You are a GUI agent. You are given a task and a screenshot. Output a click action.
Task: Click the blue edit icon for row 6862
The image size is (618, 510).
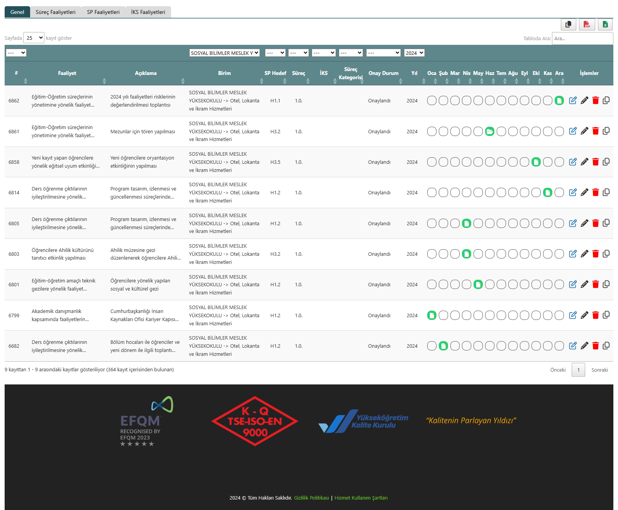pos(573,100)
